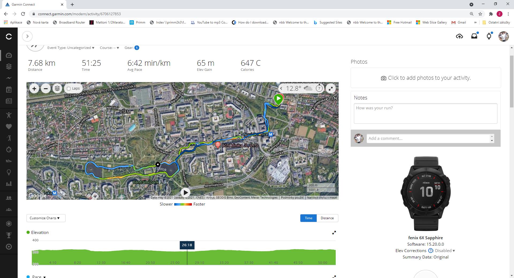Viewport: 514px width, 278px height.
Task: Click the wind speed indicator on map
Action: (x=319, y=88)
